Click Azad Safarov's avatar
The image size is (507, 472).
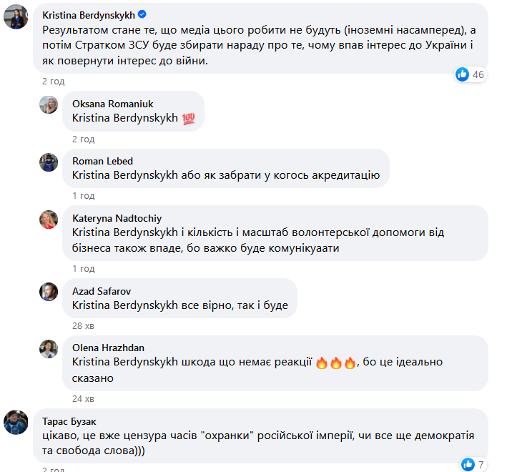49,291
